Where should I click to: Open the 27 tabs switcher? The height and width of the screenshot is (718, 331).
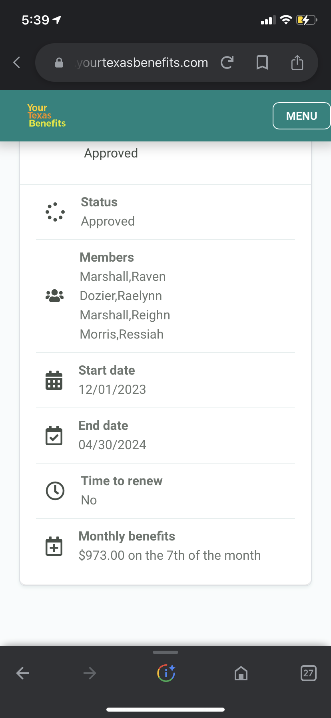pyautogui.click(x=308, y=673)
